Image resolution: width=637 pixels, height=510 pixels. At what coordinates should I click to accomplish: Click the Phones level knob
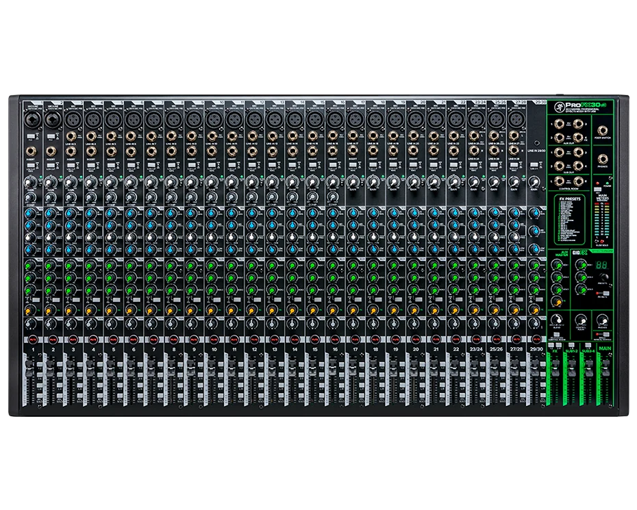click(x=603, y=320)
